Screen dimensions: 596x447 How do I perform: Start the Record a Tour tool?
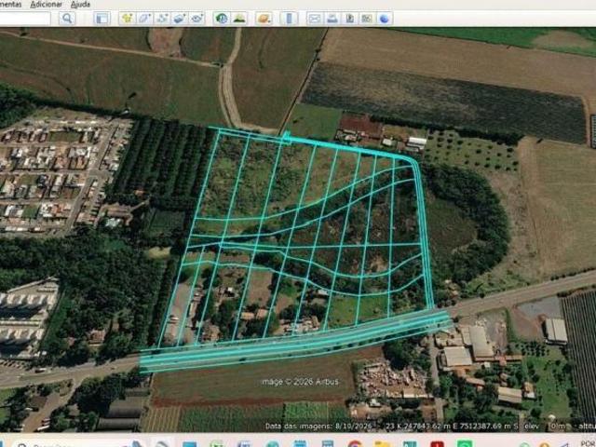pyautogui.click(x=196, y=18)
